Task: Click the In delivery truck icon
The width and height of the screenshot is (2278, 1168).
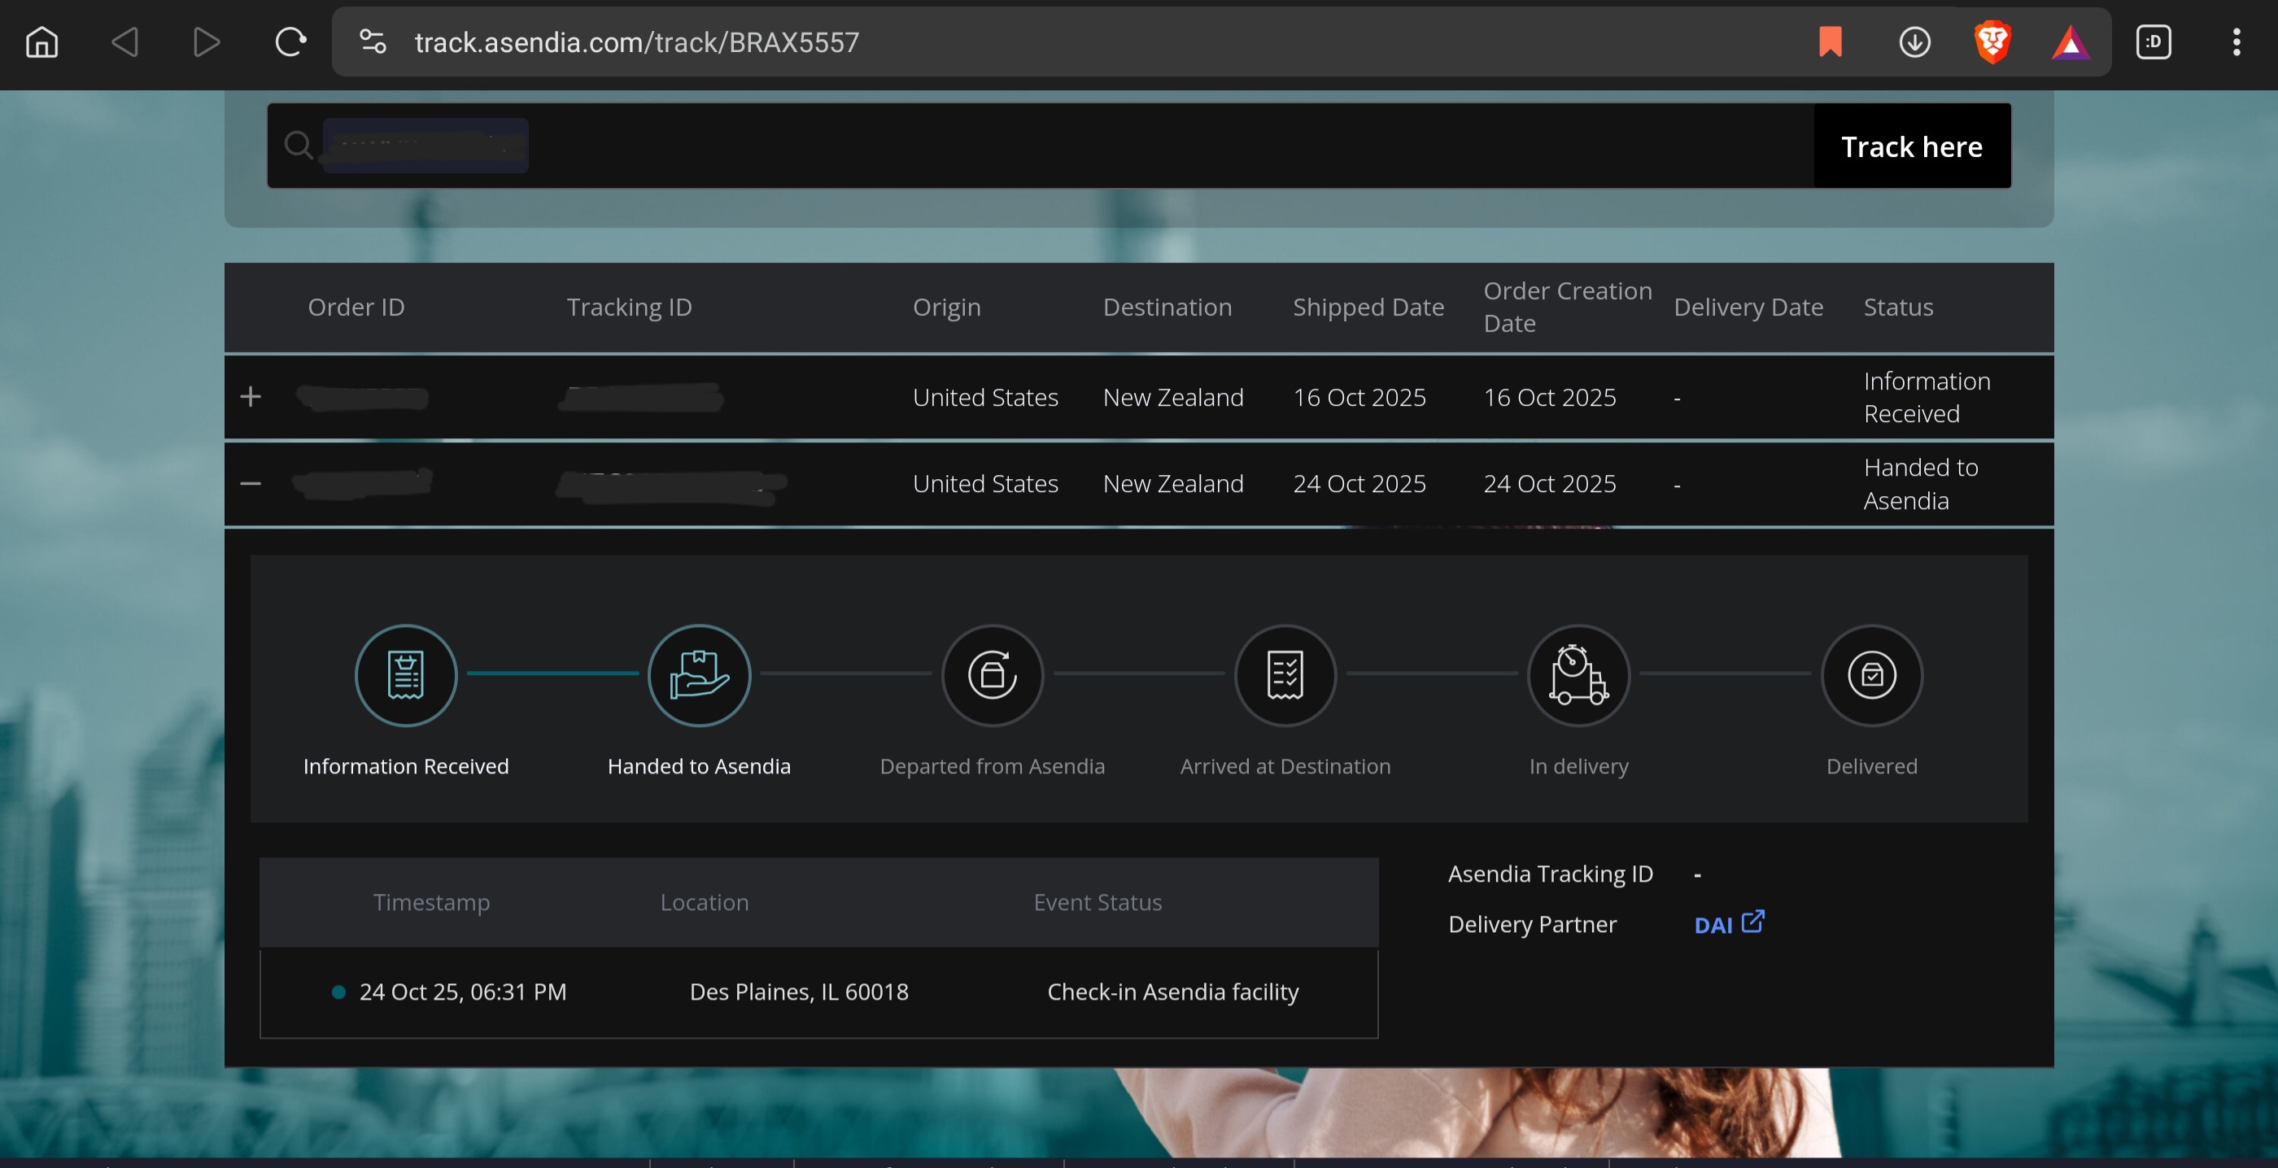Action: (1578, 676)
